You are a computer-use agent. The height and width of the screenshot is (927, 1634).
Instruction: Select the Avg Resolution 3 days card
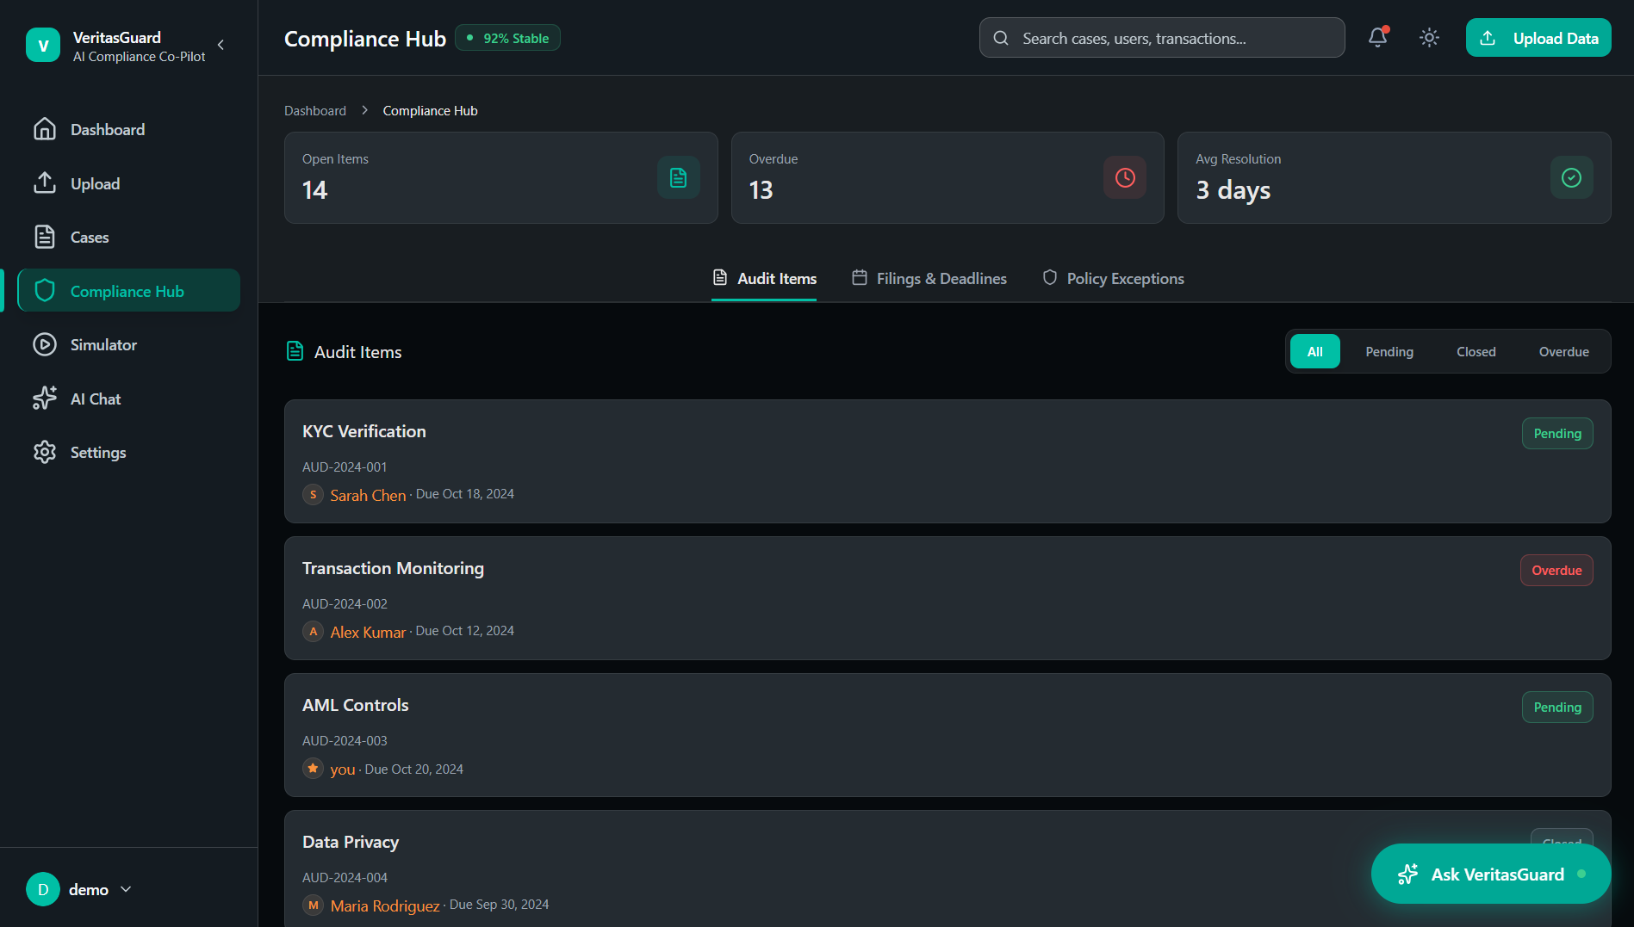[1394, 177]
